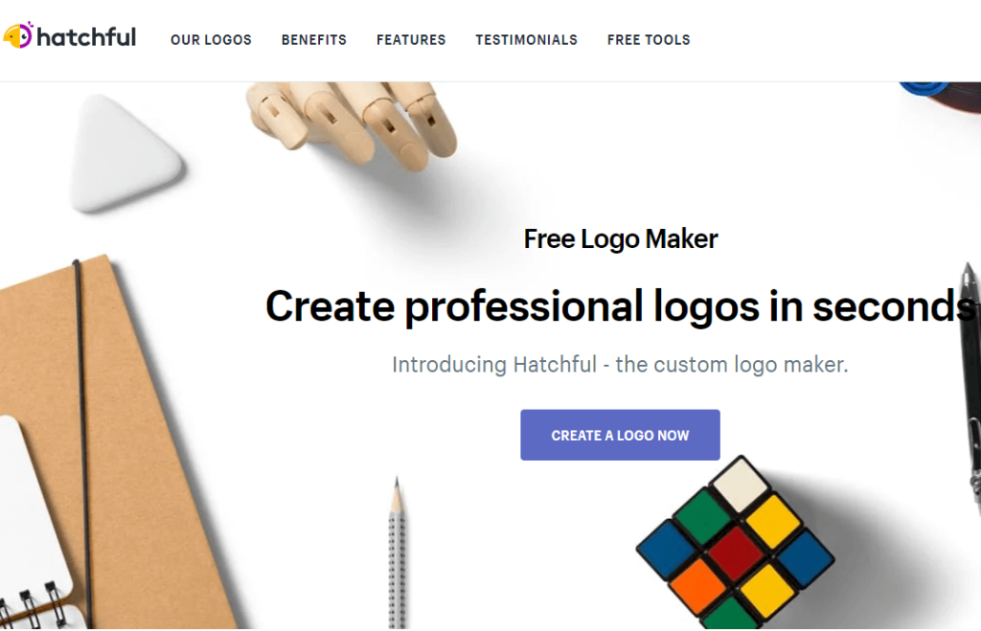Click the Free Logo Maker heading
The image size is (981, 631).
621,239
